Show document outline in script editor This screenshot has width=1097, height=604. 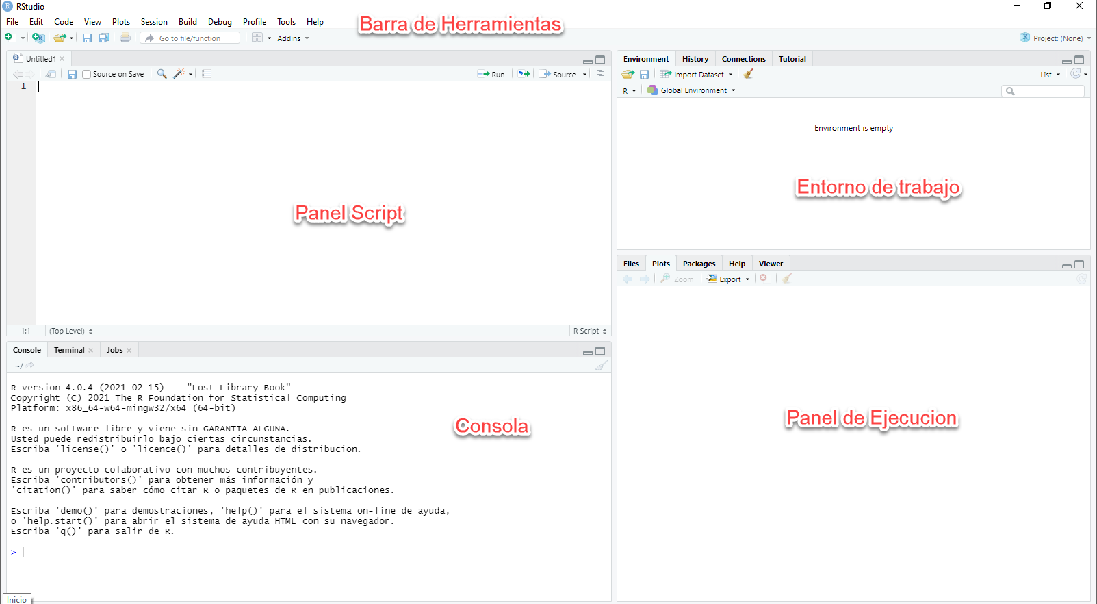coord(600,73)
